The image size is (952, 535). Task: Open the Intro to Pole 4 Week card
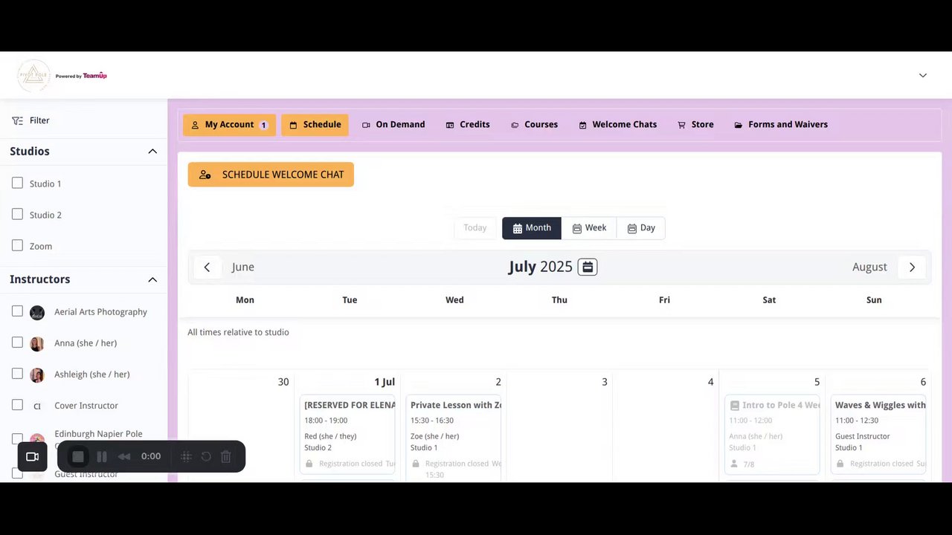pos(773,435)
